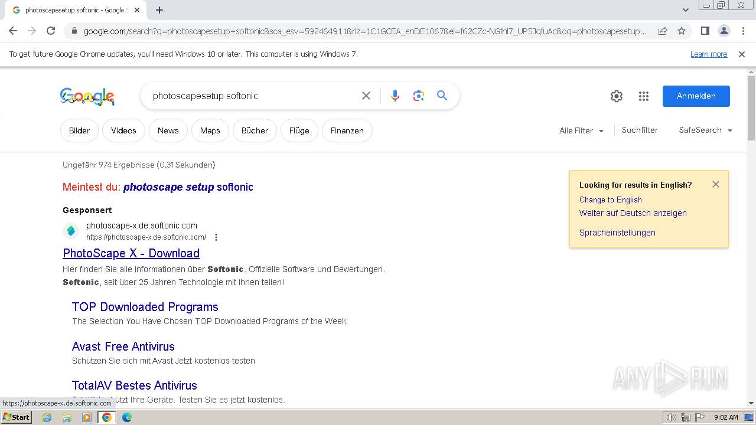Search by image with Google Lens

pyautogui.click(x=419, y=96)
